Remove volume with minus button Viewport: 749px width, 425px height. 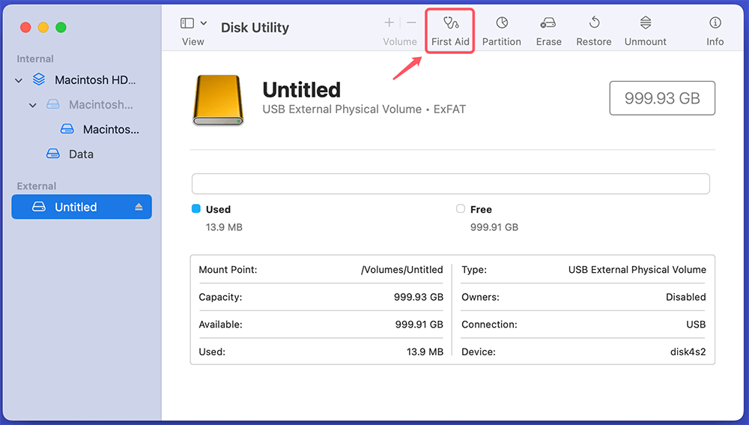[411, 23]
